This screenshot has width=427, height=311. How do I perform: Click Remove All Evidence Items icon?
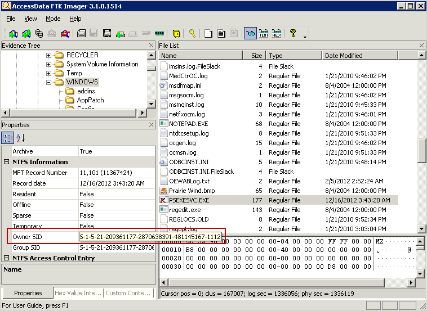pos(65,33)
